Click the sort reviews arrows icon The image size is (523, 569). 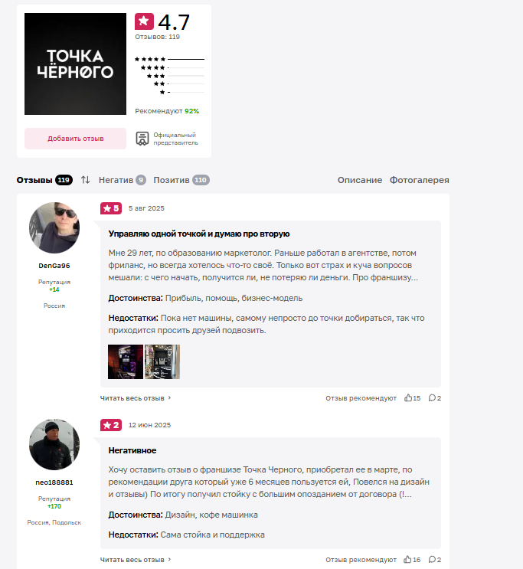(x=86, y=180)
